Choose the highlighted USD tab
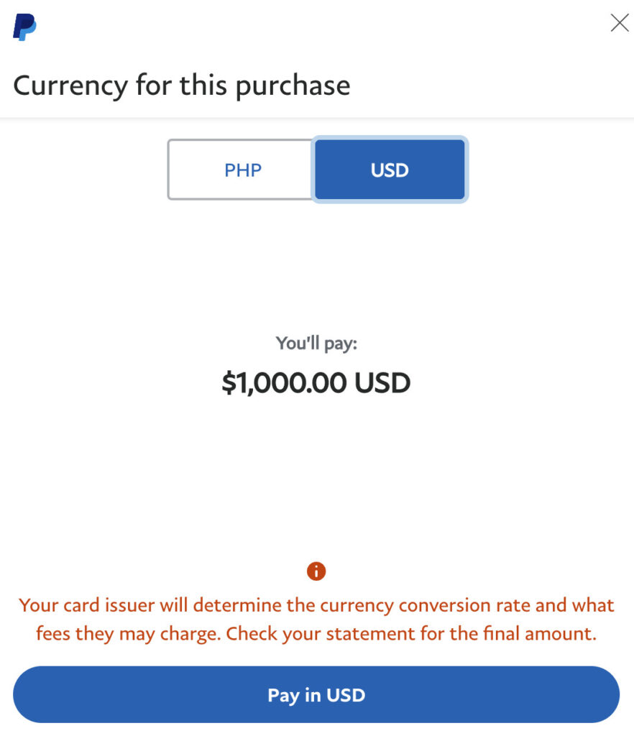 click(x=390, y=170)
